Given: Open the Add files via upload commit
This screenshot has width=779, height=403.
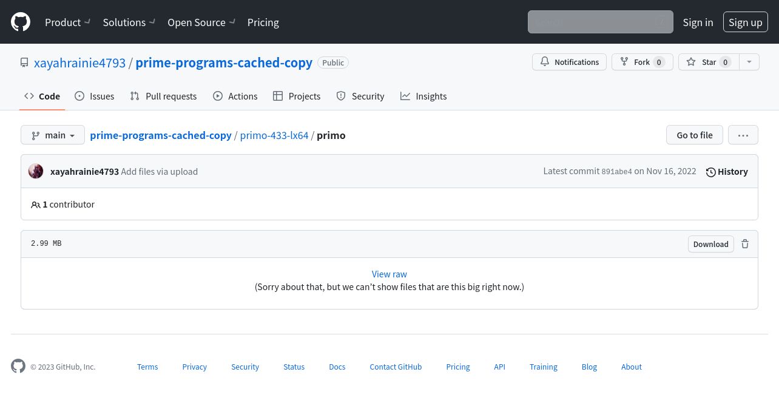Looking at the screenshot, I should tap(160, 172).
